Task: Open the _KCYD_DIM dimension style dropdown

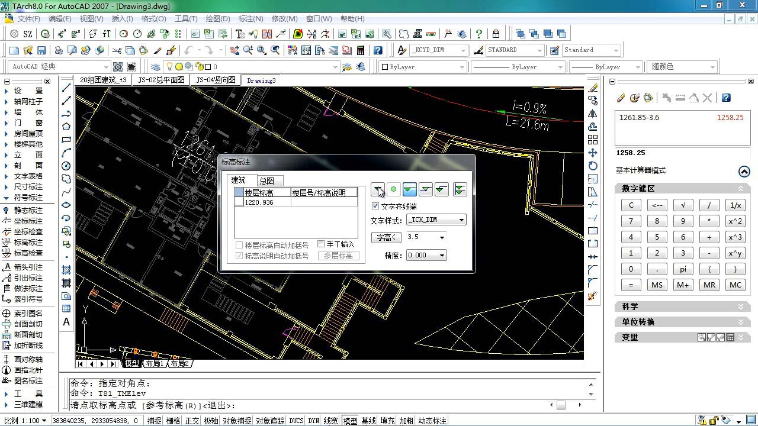Action: click(439, 50)
